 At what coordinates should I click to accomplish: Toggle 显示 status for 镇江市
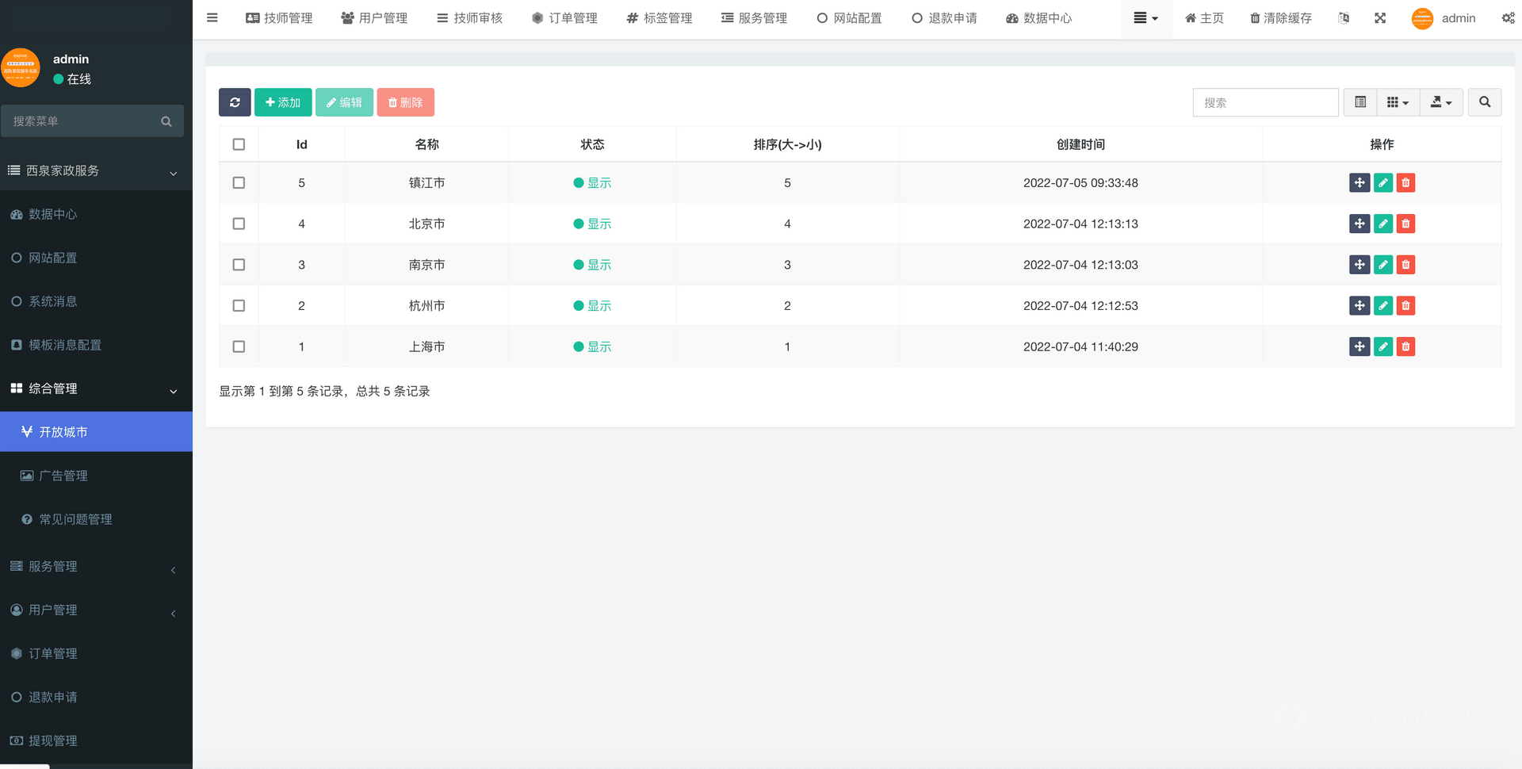point(592,183)
